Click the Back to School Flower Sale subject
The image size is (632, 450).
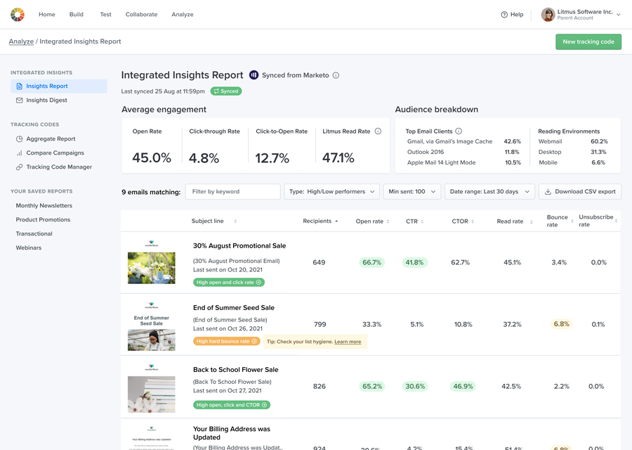pyautogui.click(x=236, y=370)
